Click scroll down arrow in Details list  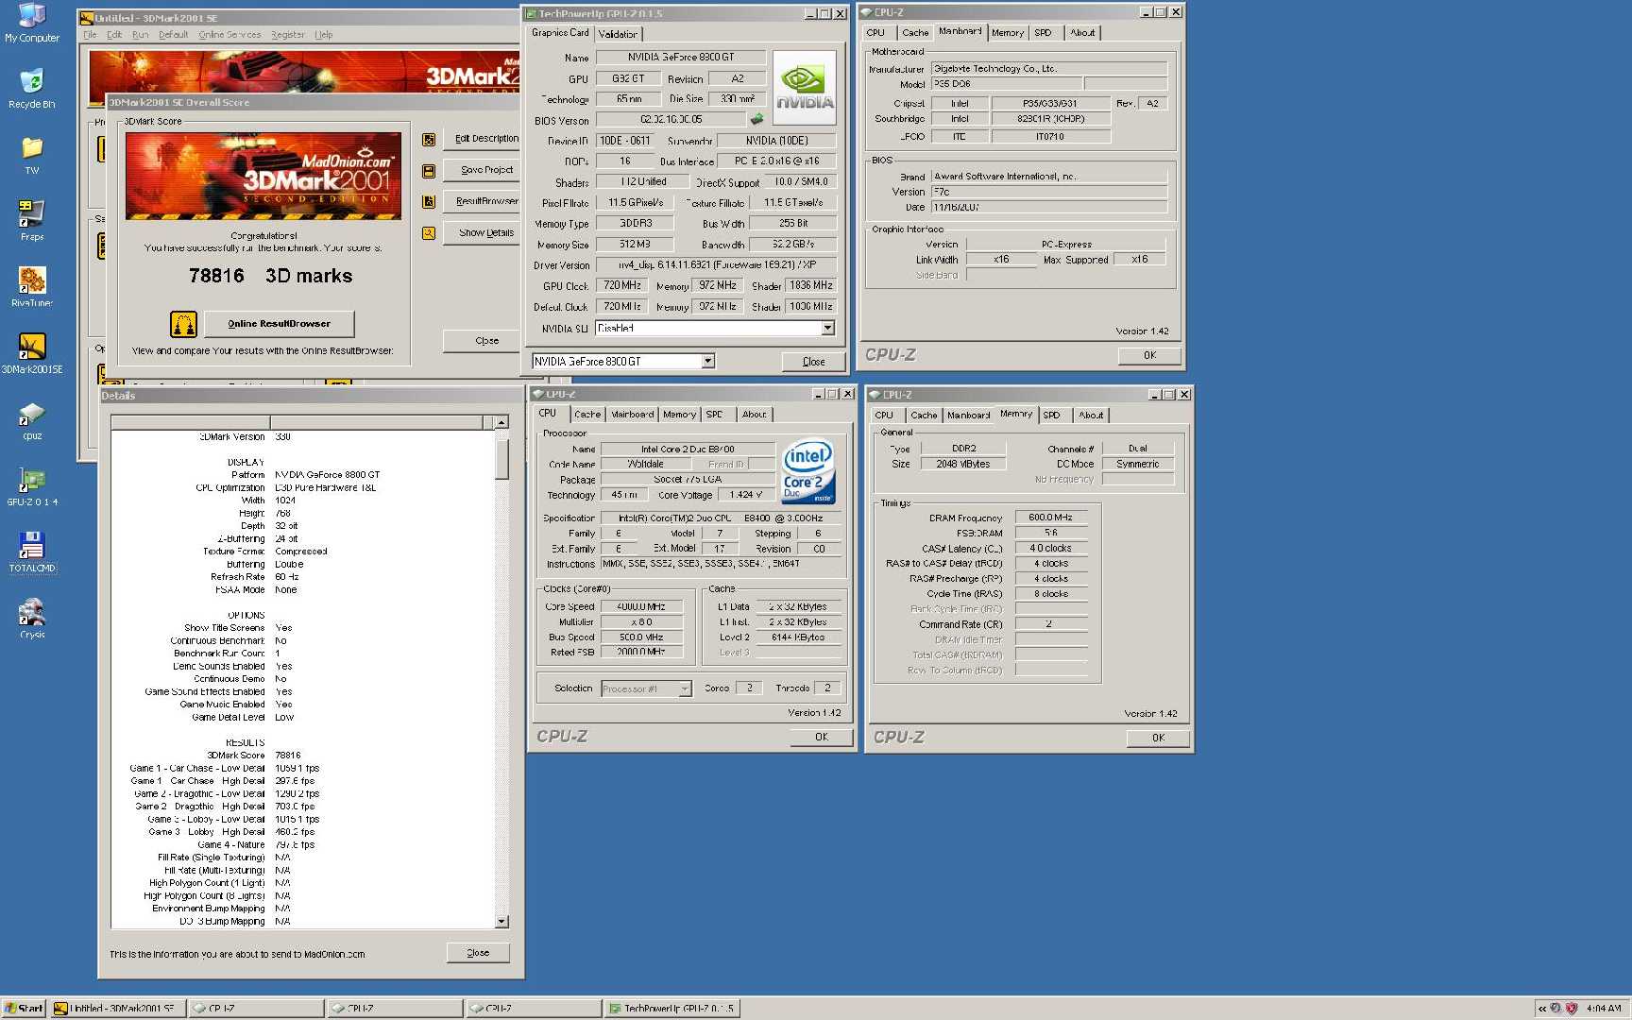point(501,922)
